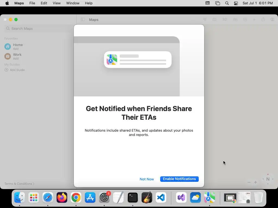Open Weather app from the Dock
The height and width of the screenshot is (208, 278).
(x=195, y=197)
